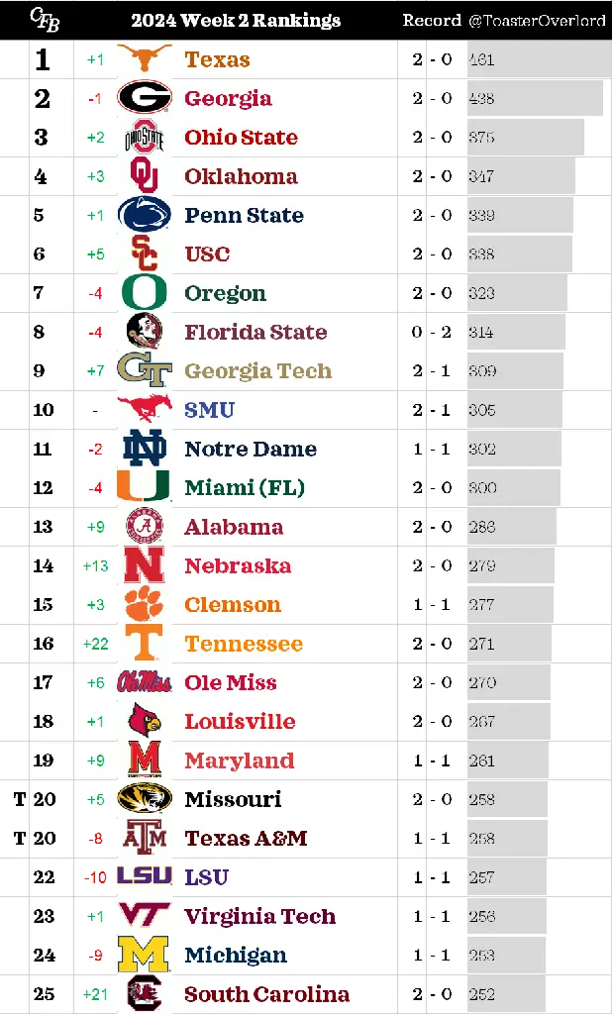The image size is (612, 1014).
Task: Open the Tennessee team name
Action: coord(244,644)
